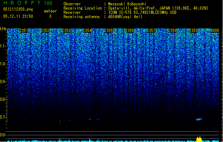Click the 2359 time marker

[x=194, y=31]
